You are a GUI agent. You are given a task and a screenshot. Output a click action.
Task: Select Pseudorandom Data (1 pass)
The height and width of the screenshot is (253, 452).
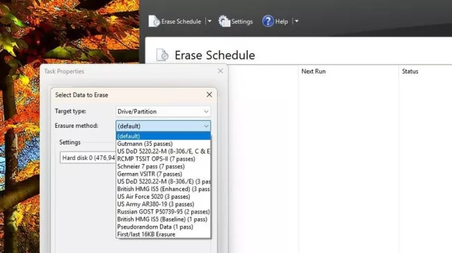[x=163, y=227]
